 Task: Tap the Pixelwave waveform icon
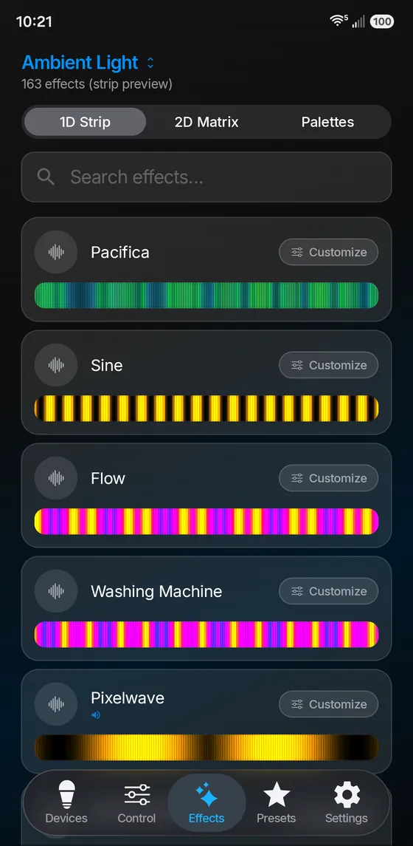point(56,704)
